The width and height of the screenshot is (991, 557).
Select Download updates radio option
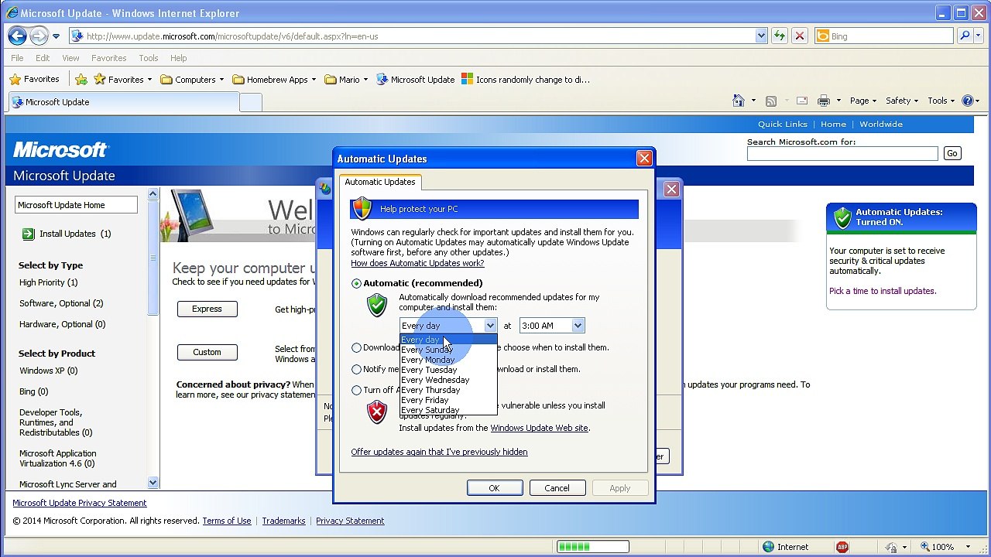(356, 348)
